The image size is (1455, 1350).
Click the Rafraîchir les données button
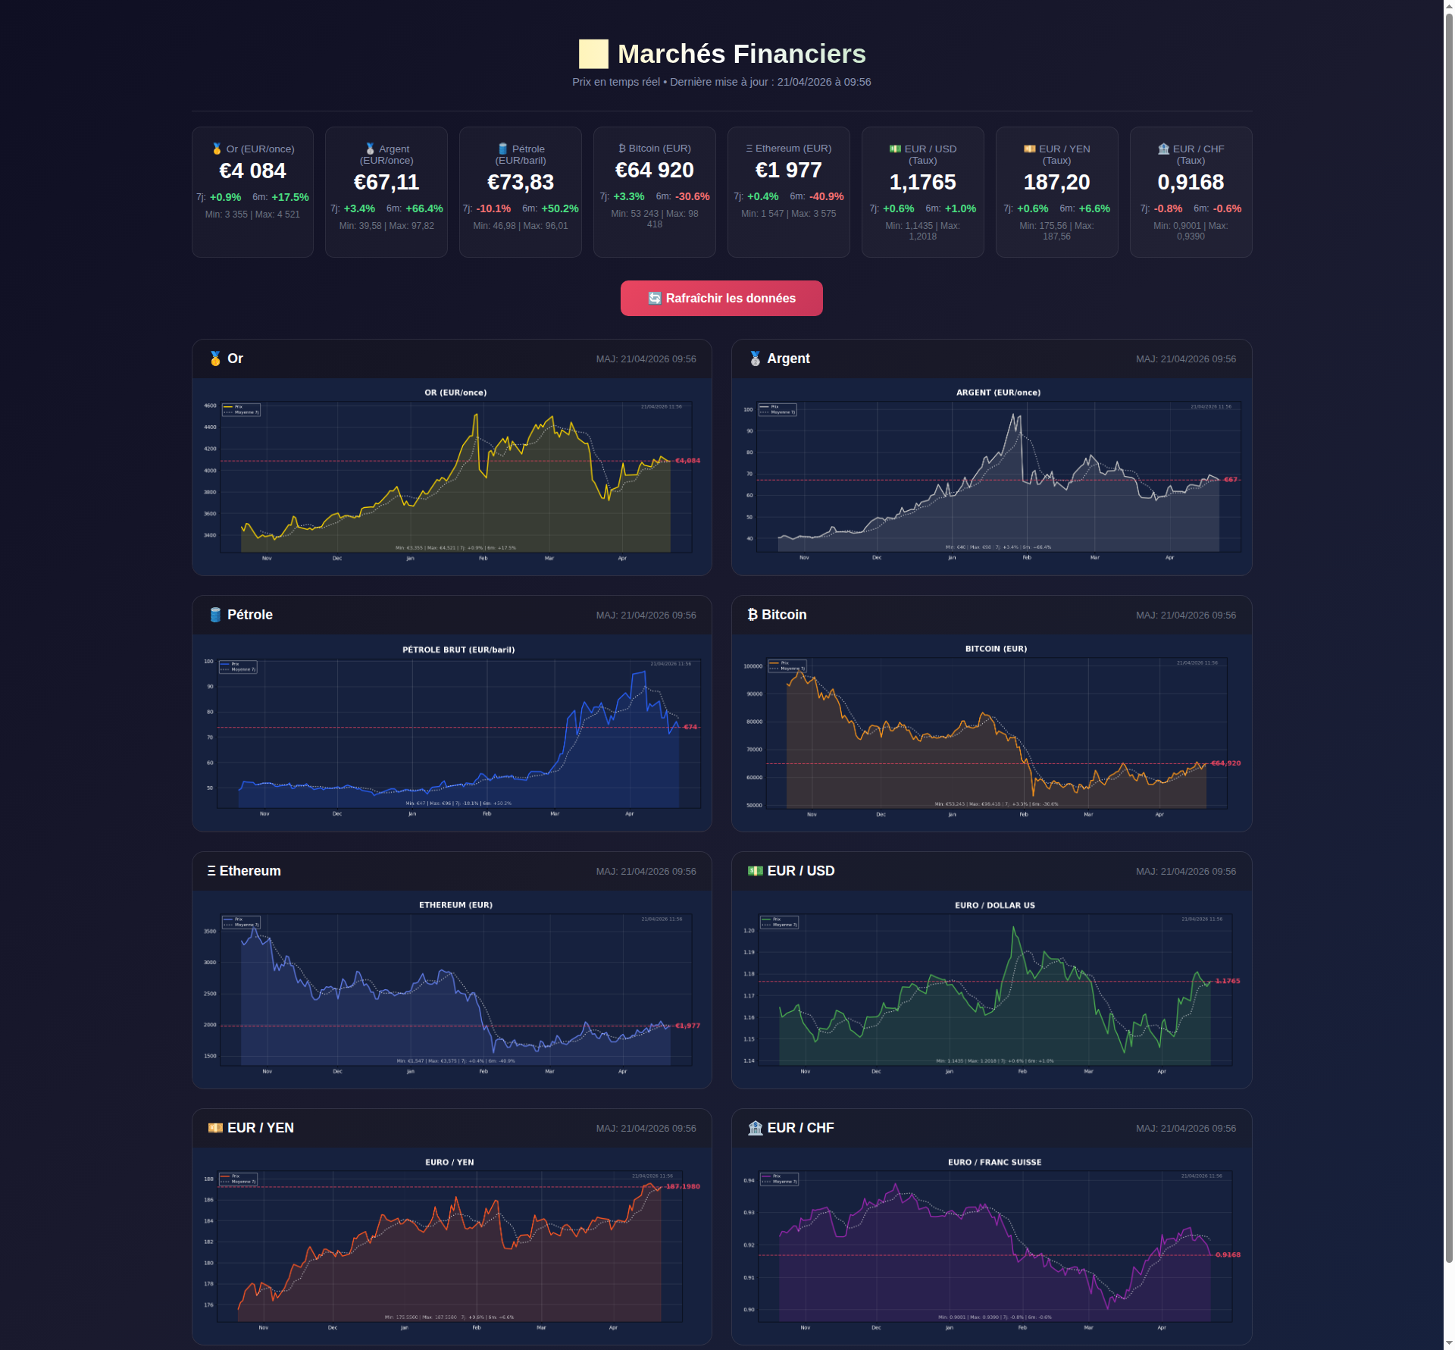(x=721, y=298)
